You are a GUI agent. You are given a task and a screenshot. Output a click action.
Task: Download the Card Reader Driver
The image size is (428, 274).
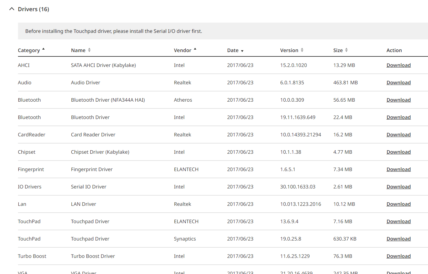coord(399,135)
